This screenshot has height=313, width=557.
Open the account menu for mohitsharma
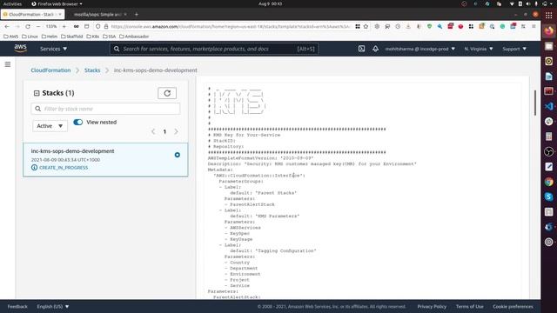(419, 49)
